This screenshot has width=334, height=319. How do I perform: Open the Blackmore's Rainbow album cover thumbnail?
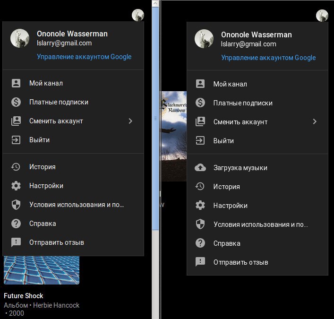[x=174, y=137]
